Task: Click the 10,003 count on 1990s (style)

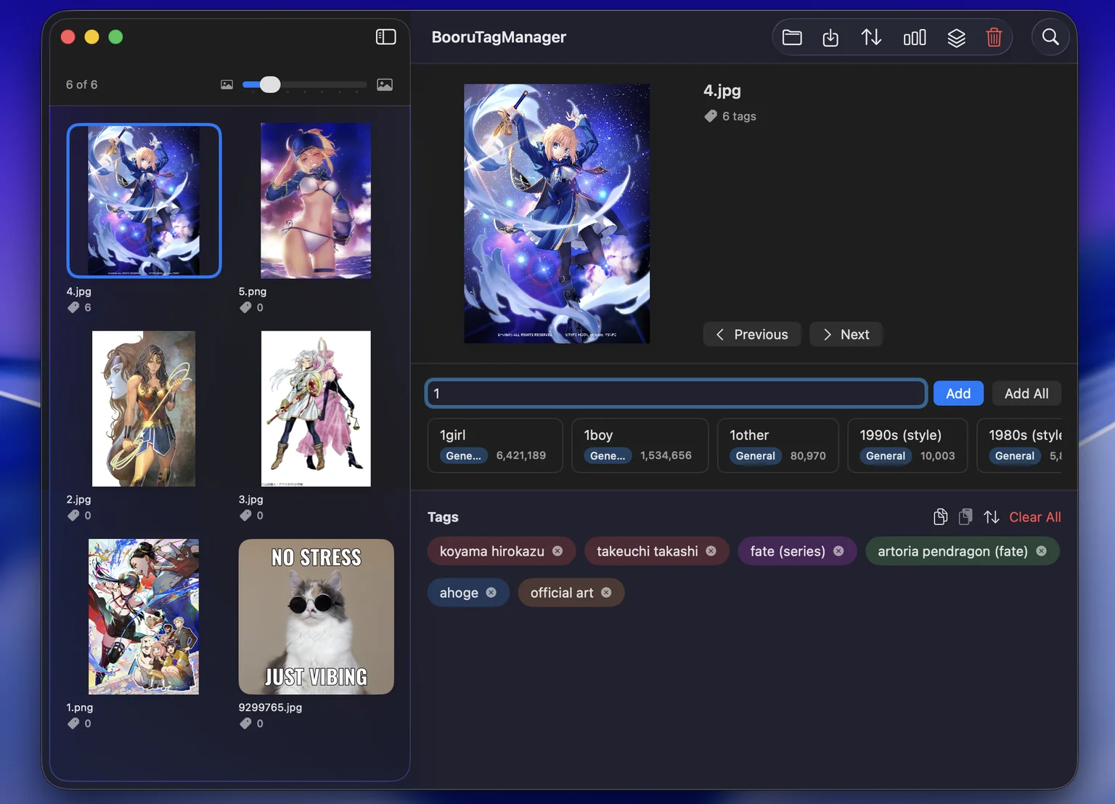Action: point(938,456)
